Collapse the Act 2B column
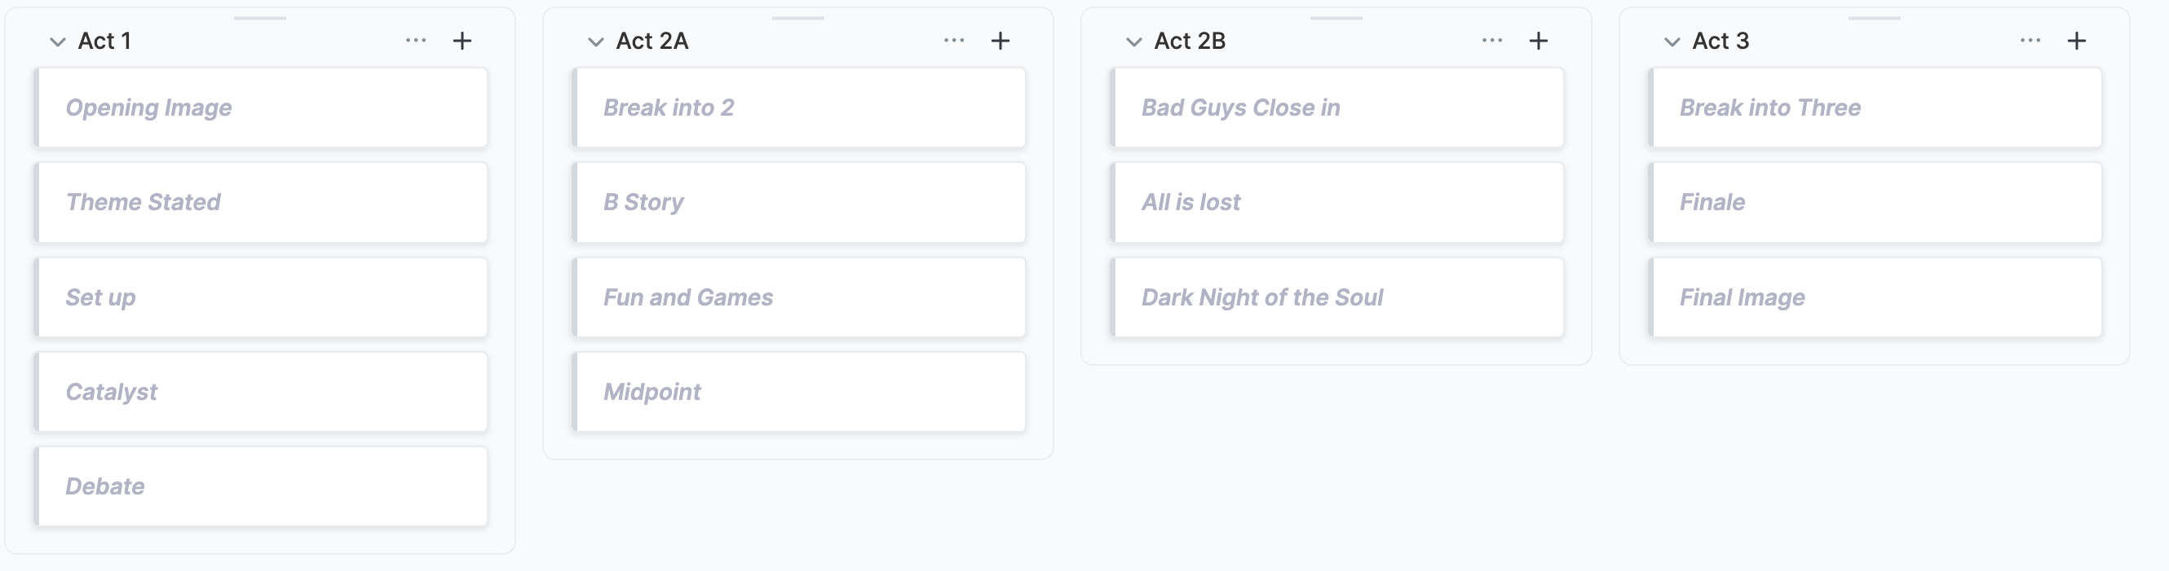The height and width of the screenshot is (571, 2169). [1133, 42]
